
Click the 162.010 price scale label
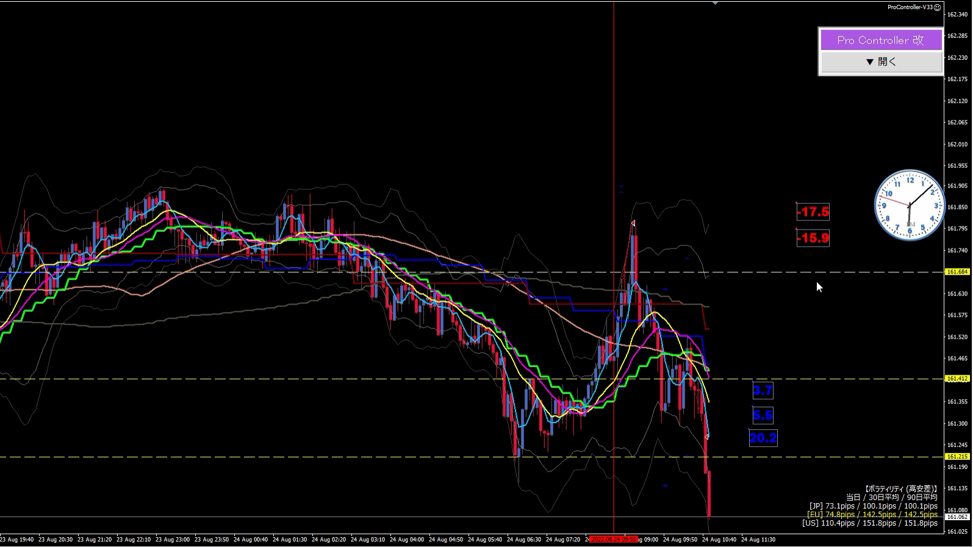point(957,145)
